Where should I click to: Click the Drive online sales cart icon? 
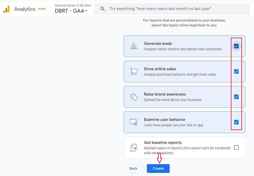tap(134, 71)
